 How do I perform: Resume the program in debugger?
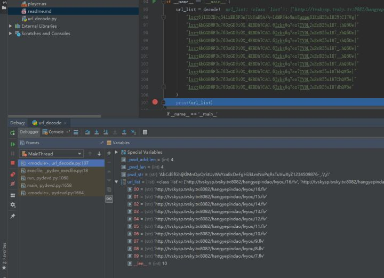13,144
